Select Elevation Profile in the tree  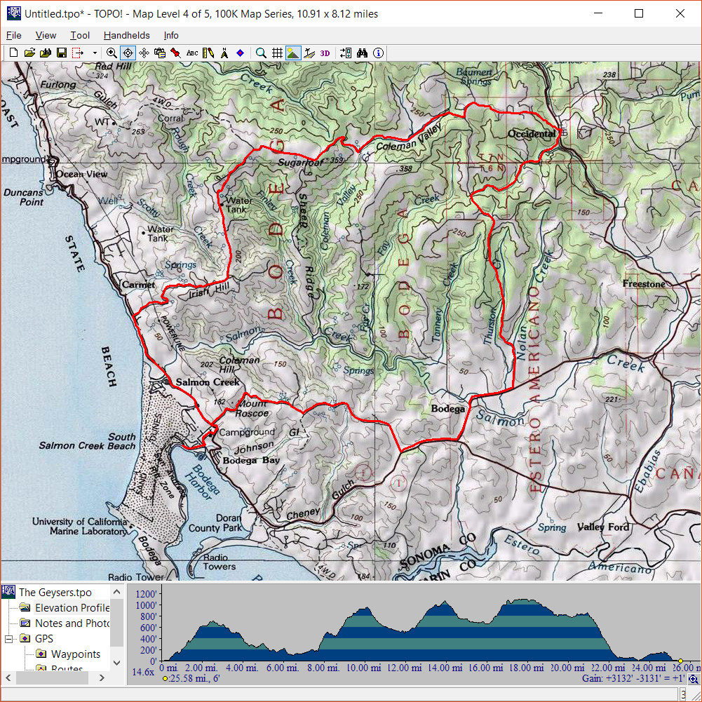click(72, 608)
